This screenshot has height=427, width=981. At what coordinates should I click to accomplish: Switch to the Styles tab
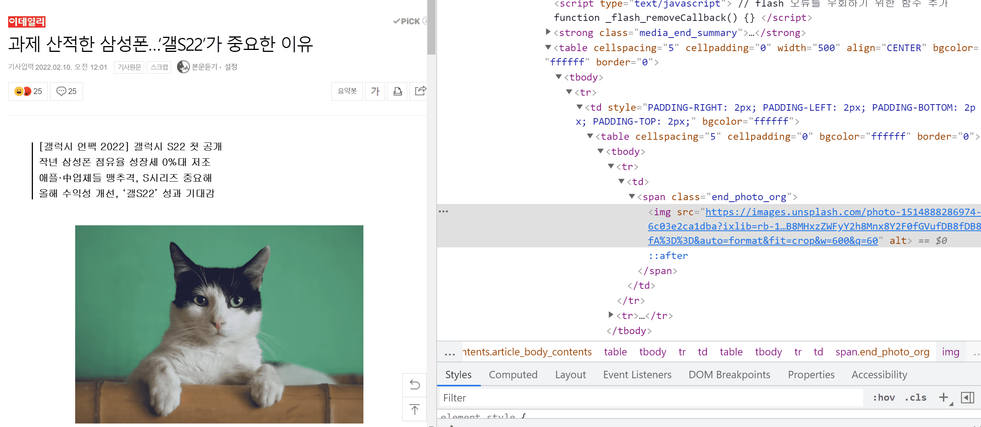[x=458, y=374]
